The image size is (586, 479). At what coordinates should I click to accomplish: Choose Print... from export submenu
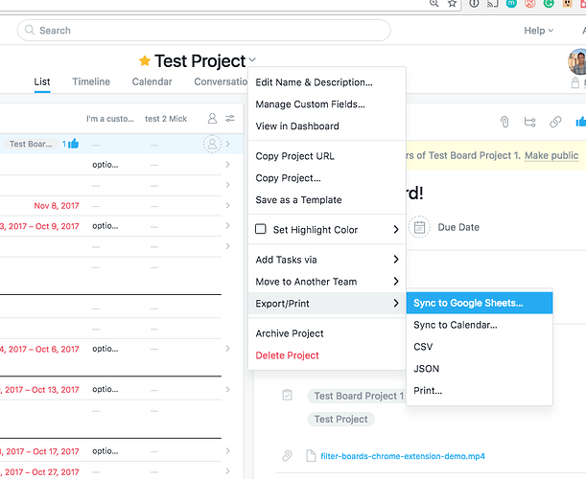480,391
